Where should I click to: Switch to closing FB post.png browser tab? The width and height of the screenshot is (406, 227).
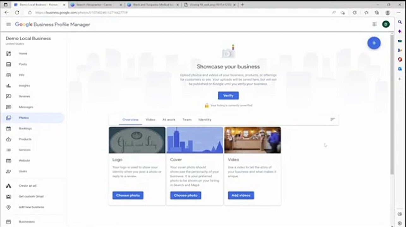210,5
